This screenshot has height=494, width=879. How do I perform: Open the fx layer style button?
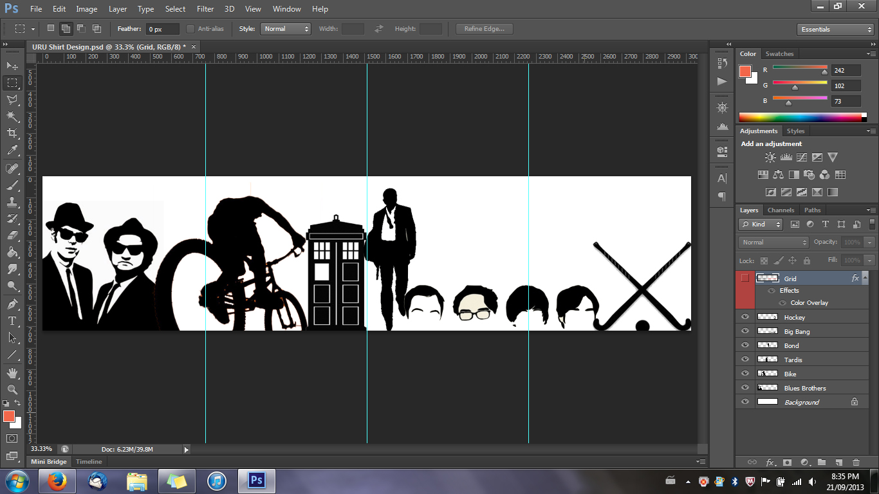tap(770, 462)
